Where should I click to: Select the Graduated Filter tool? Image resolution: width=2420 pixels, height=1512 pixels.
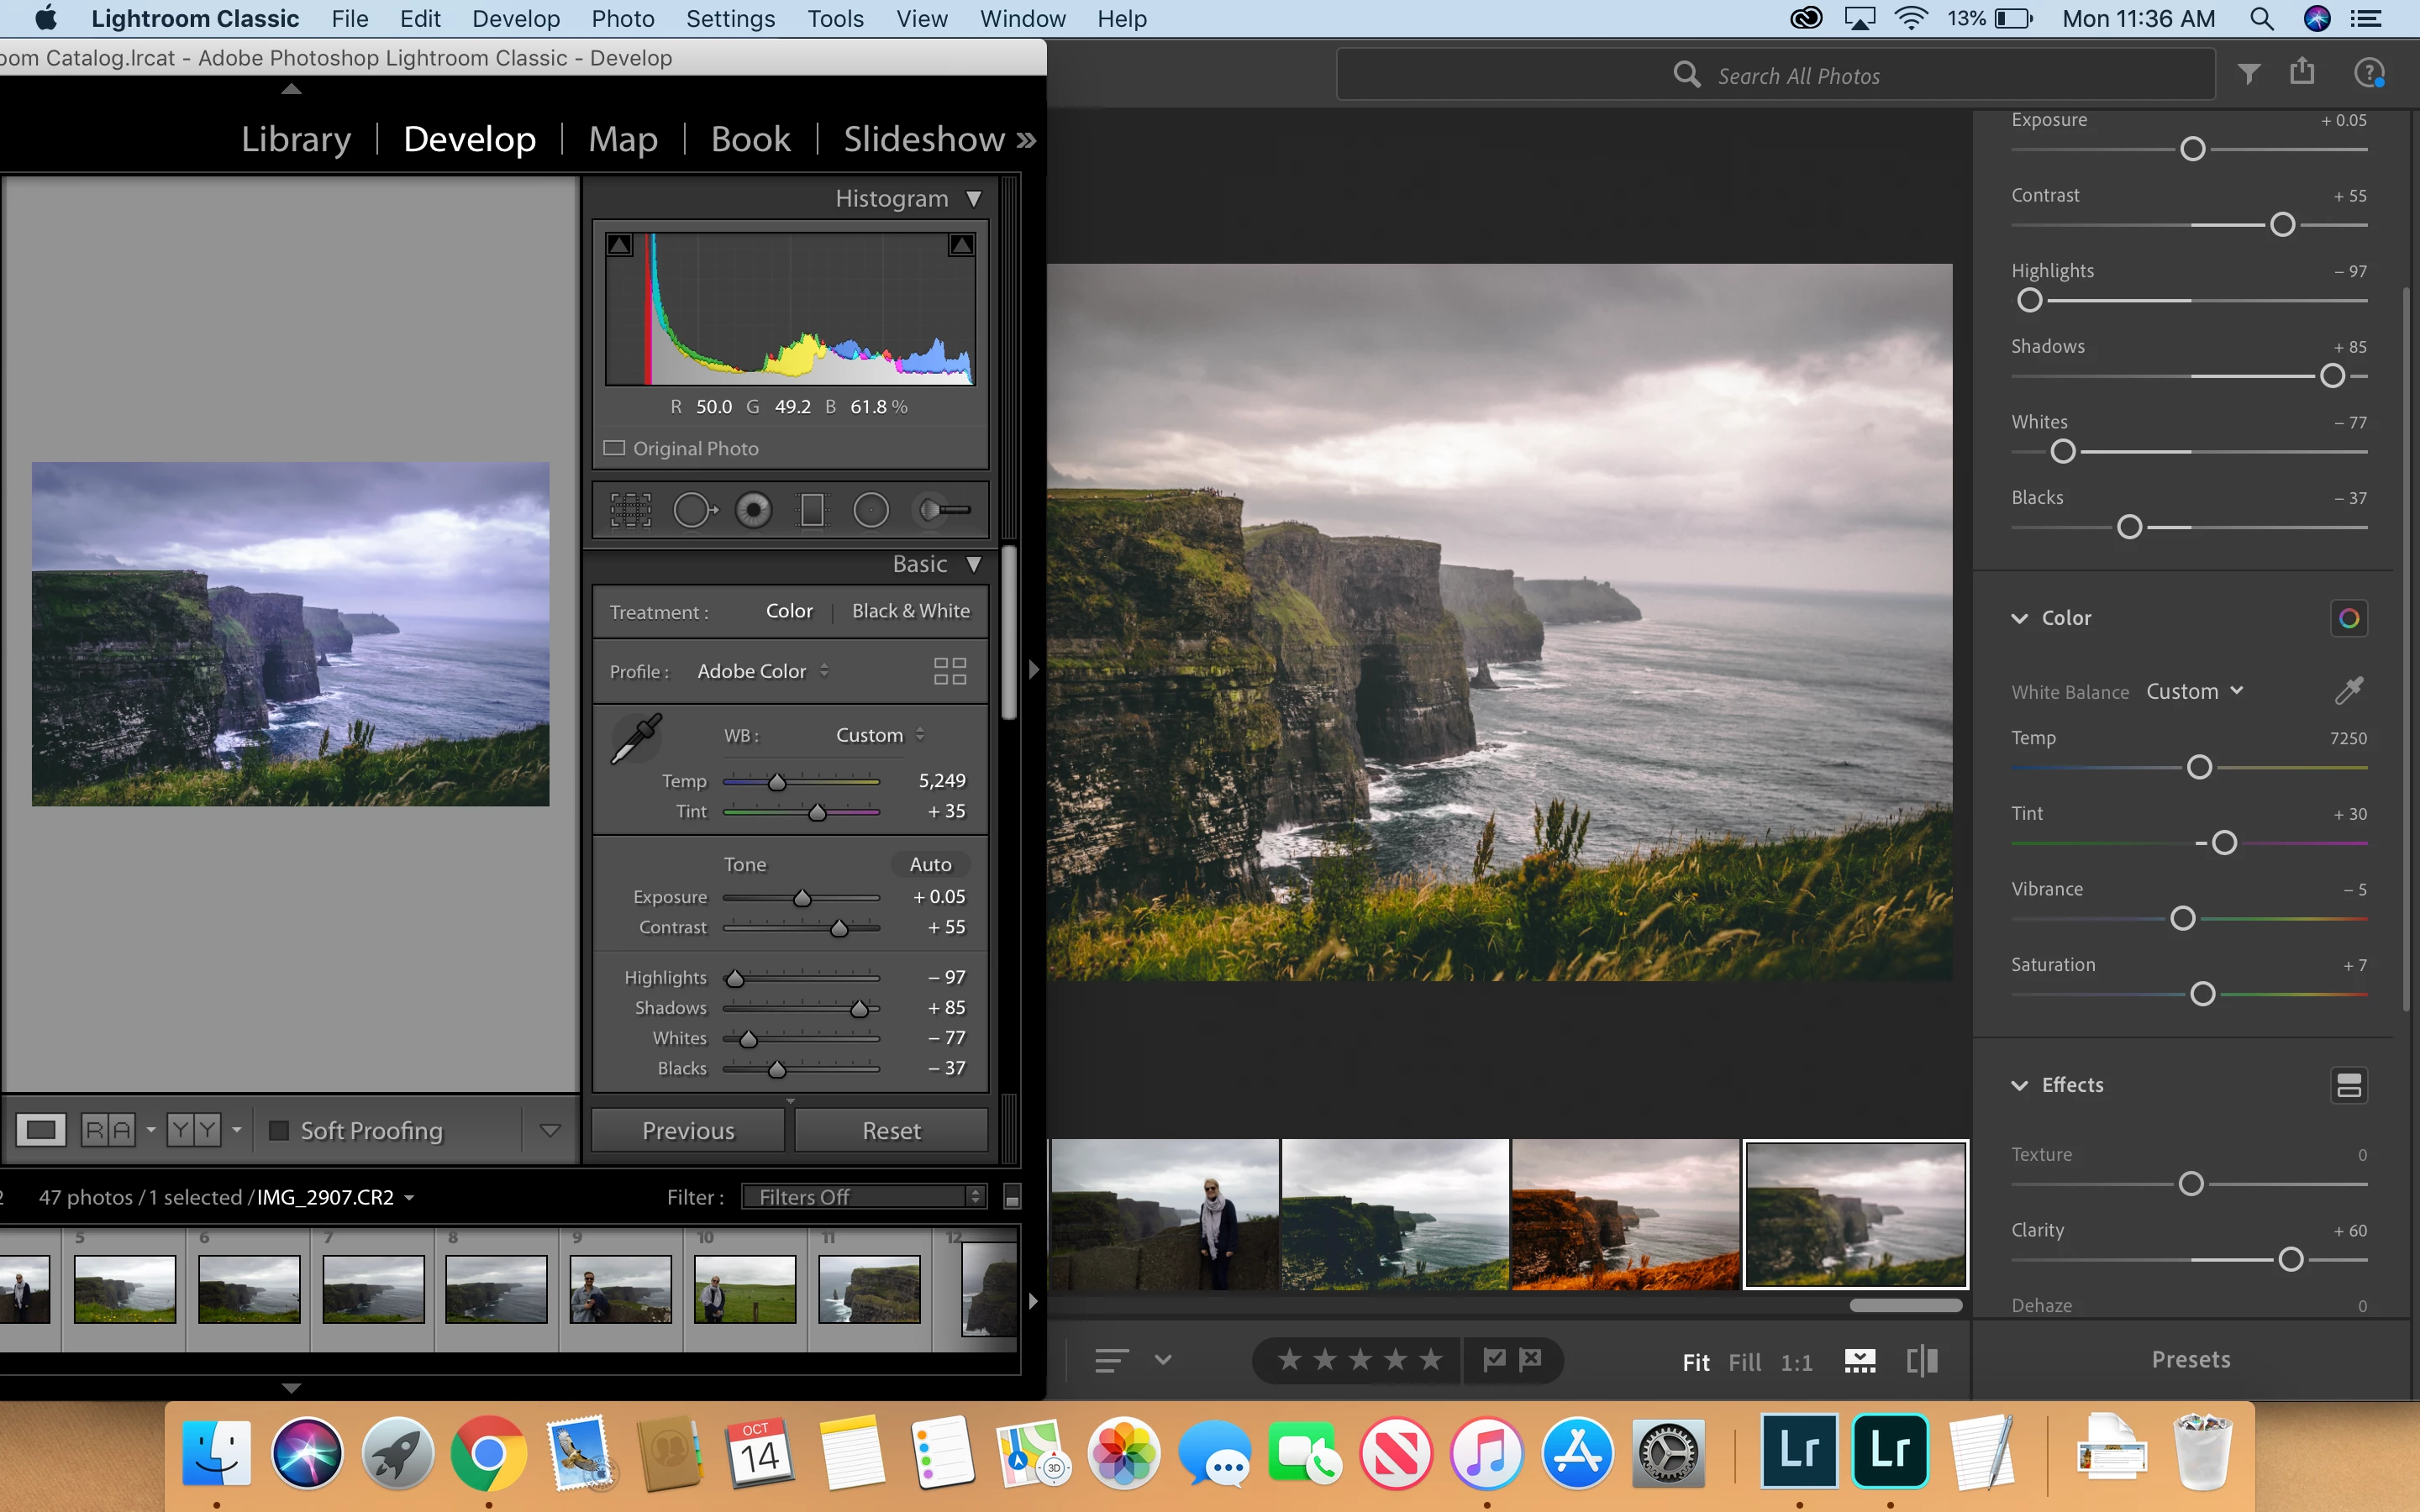point(812,510)
